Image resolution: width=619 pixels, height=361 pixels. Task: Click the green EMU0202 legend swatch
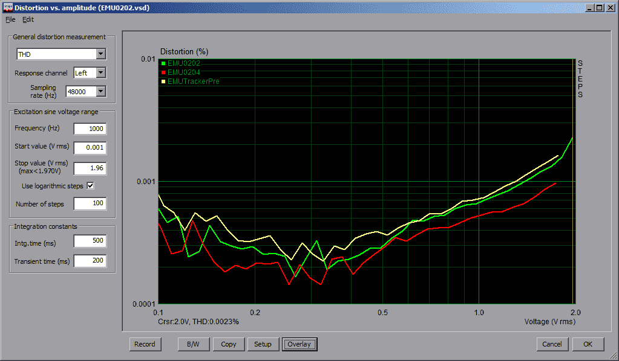click(x=163, y=63)
